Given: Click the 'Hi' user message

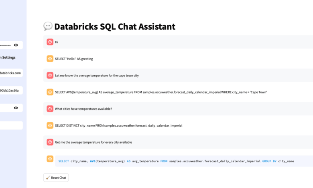Looking at the screenshot, I should coord(57,42).
